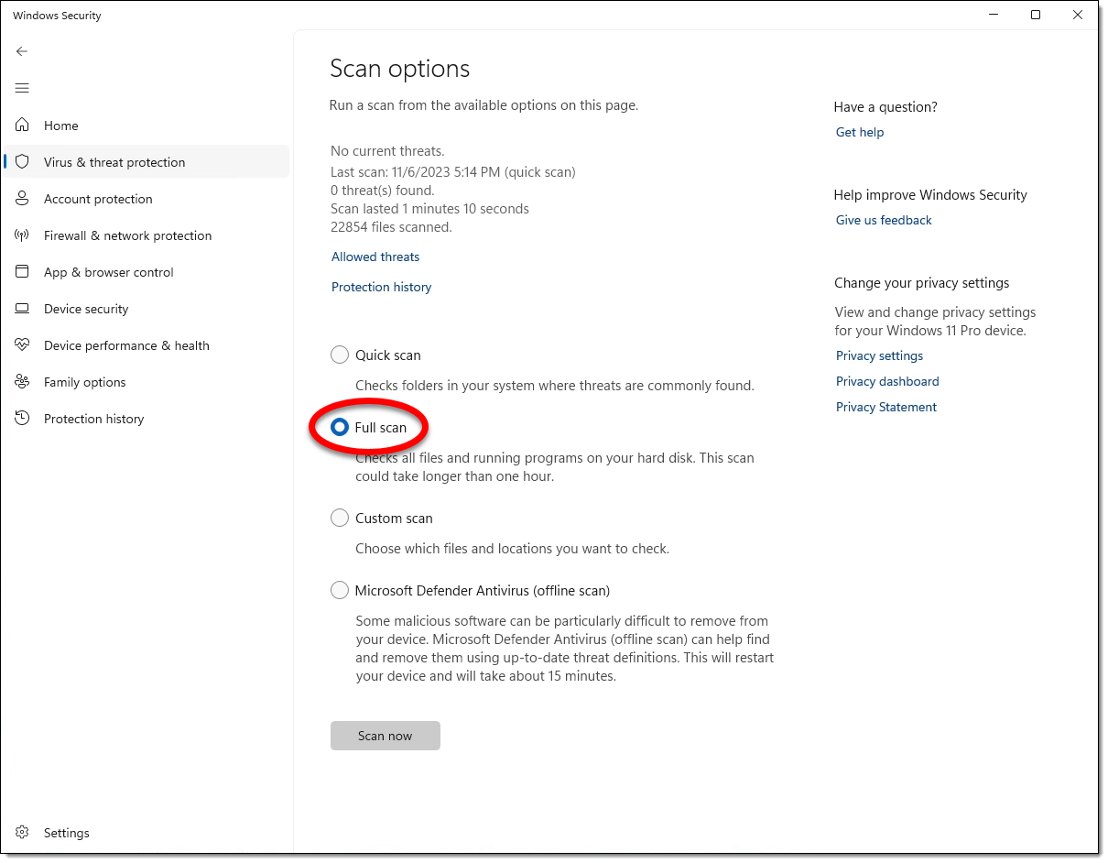This screenshot has height=863, width=1108.
Task: Click the Privacy dashboard link
Action: coord(887,381)
